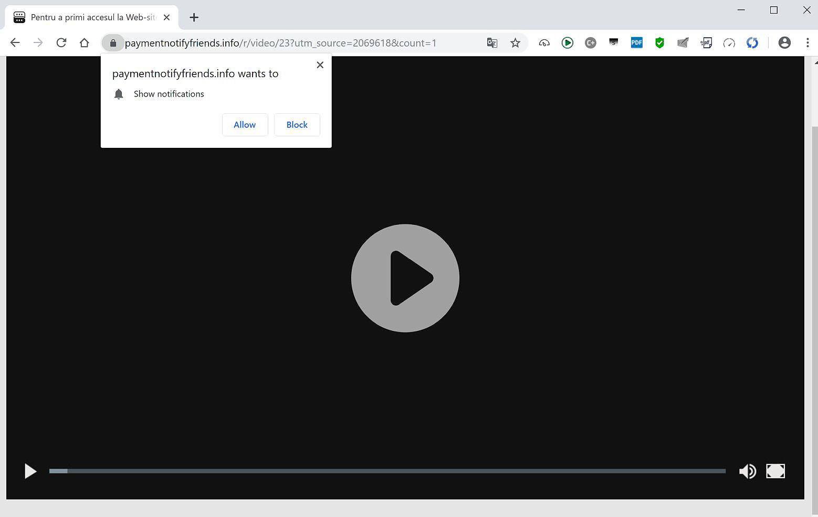Screen dimensions: 818x517
Task: Open the Chrome profile avatar
Action: [784, 43]
